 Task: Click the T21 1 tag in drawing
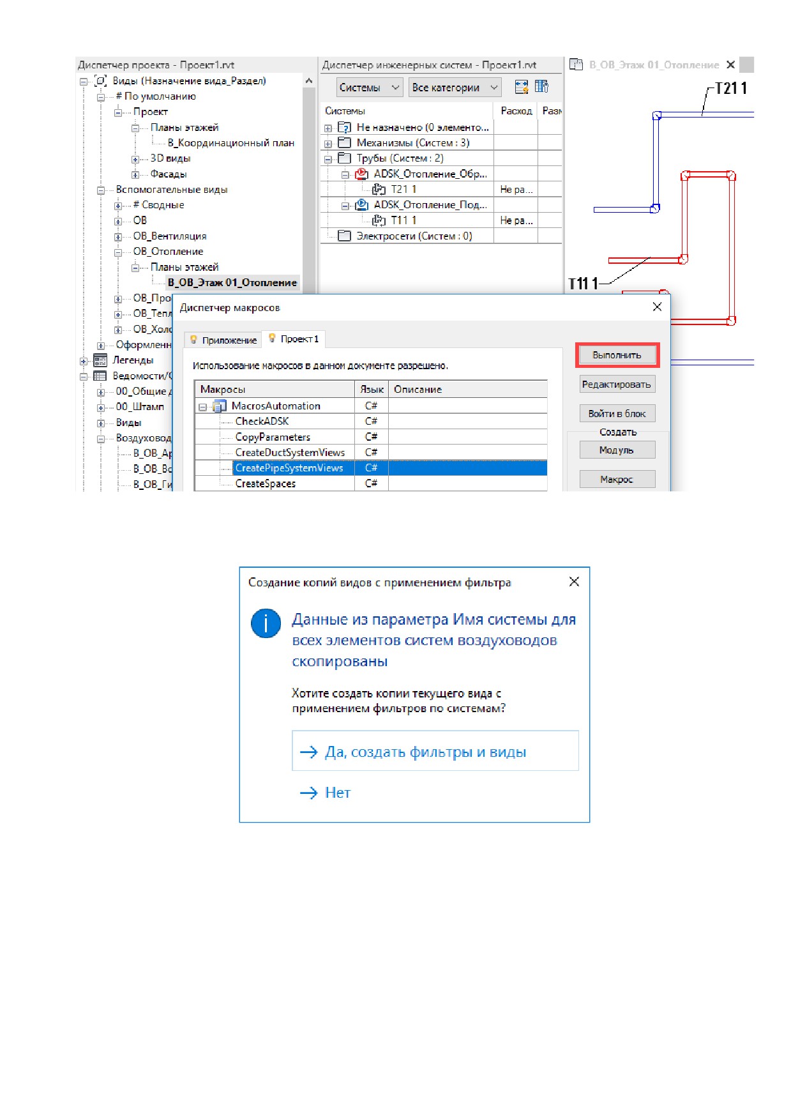731,89
